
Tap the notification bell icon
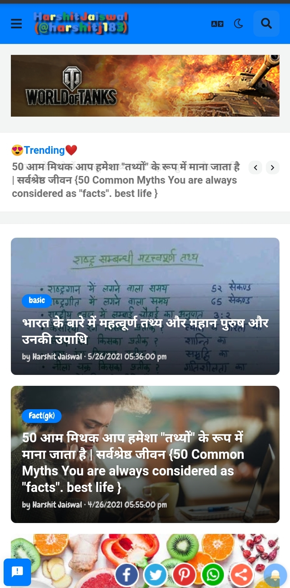[275, 575]
